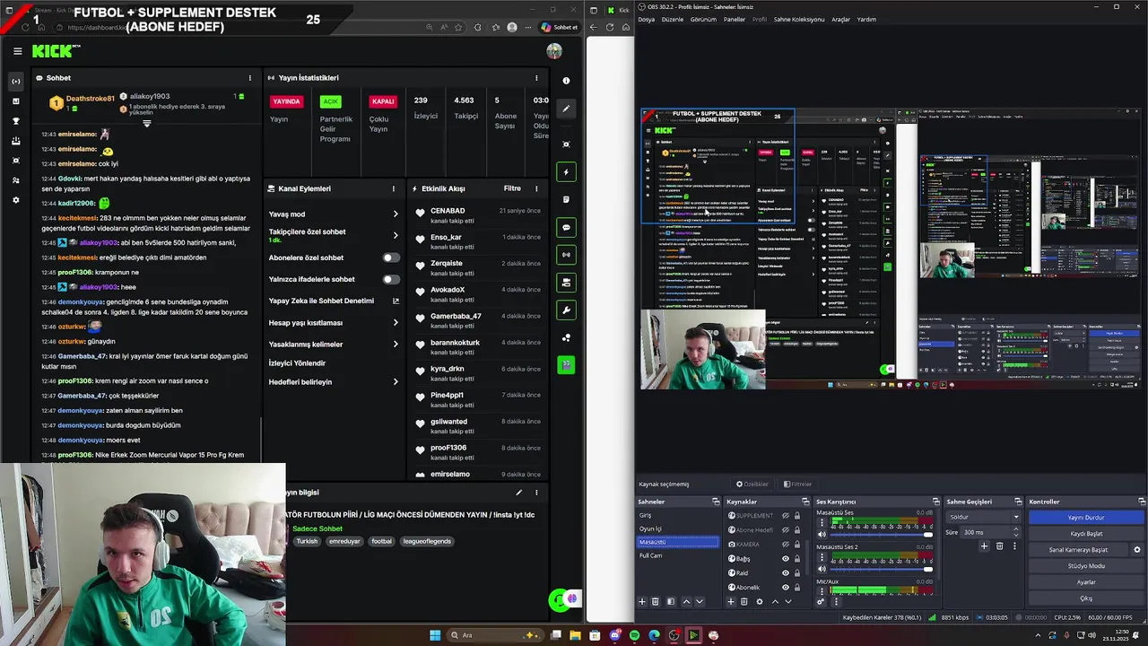The width and height of the screenshot is (1148, 646).
Task: Expand Hesap yaşı kısıtlaması
Action: pos(396,323)
